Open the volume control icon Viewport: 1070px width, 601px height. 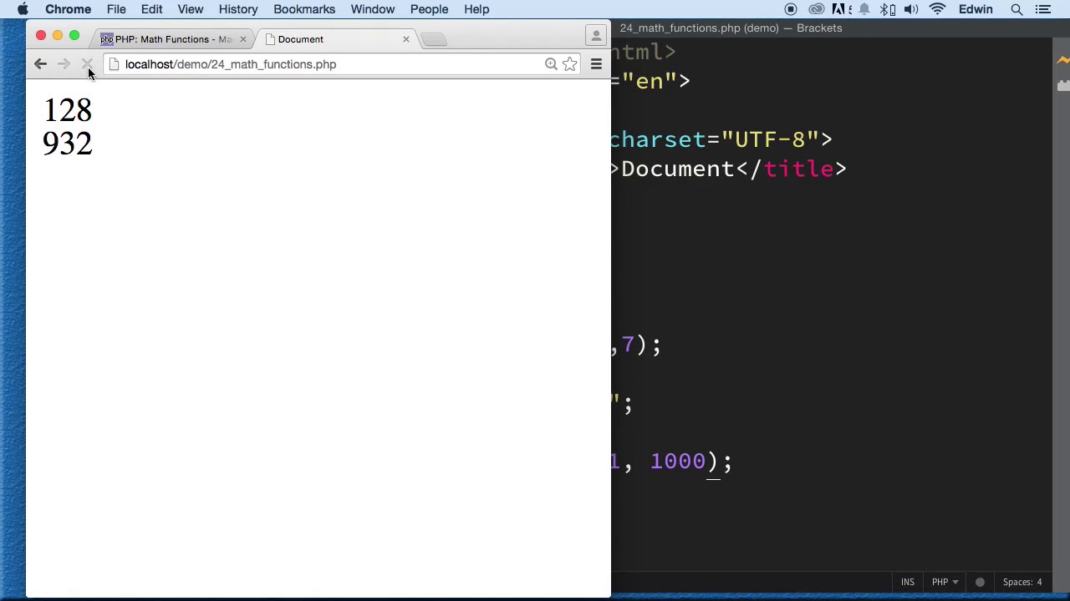point(912,9)
